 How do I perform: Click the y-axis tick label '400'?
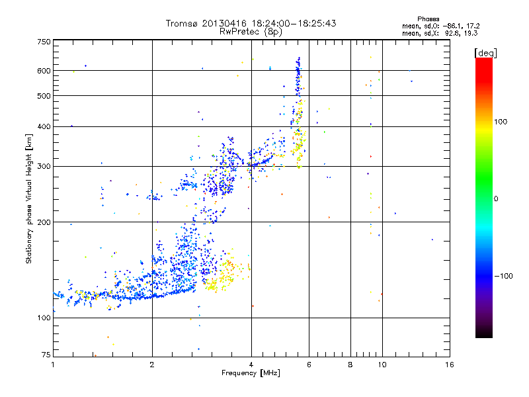tap(44, 126)
